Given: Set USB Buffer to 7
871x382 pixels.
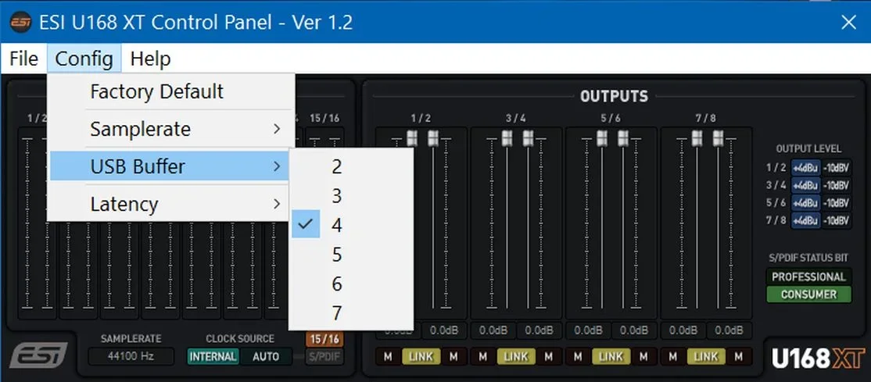Looking at the screenshot, I should (352, 313).
